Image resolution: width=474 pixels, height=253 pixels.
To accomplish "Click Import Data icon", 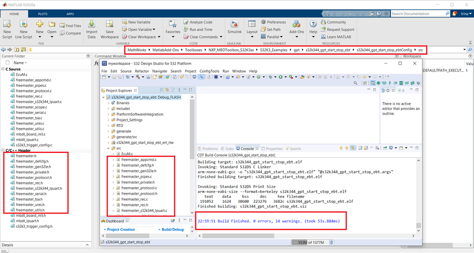I will [91, 24].
